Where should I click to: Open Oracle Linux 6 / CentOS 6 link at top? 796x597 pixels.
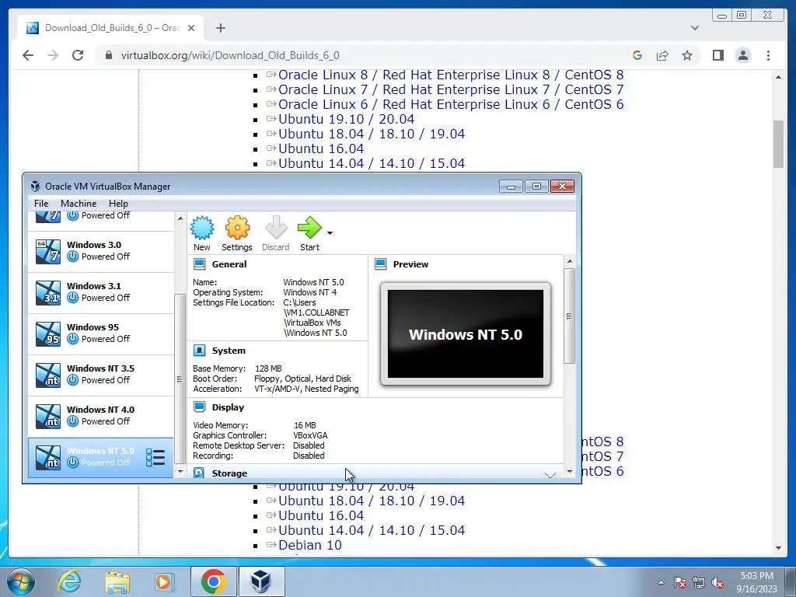coord(451,104)
